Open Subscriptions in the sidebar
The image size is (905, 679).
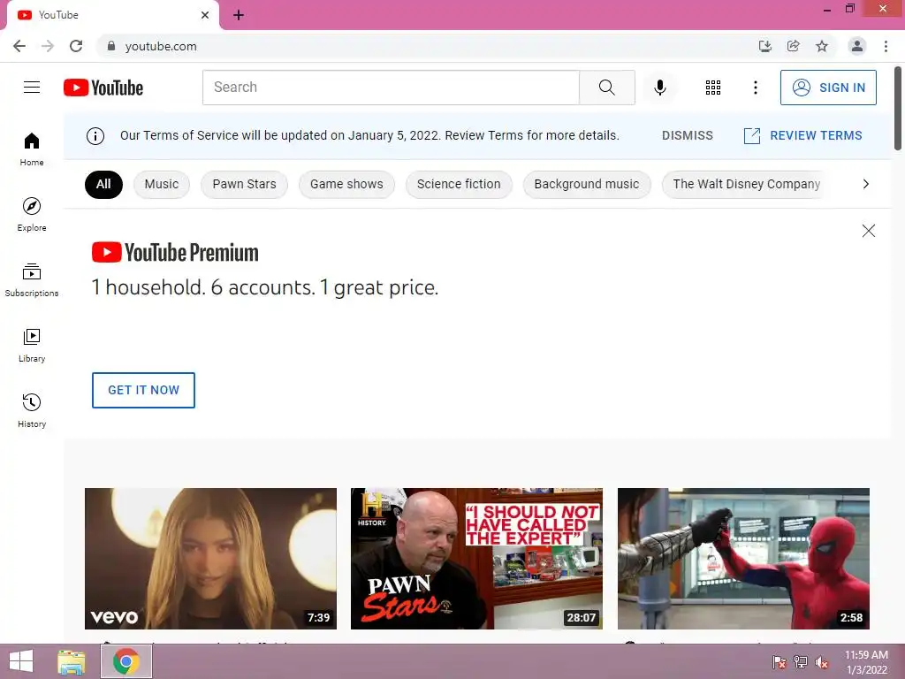tap(32, 280)
